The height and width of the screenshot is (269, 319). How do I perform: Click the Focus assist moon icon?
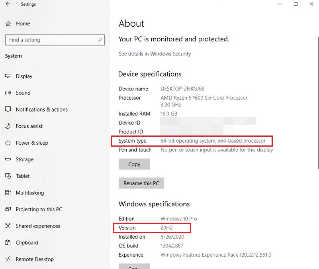[8, 126]
